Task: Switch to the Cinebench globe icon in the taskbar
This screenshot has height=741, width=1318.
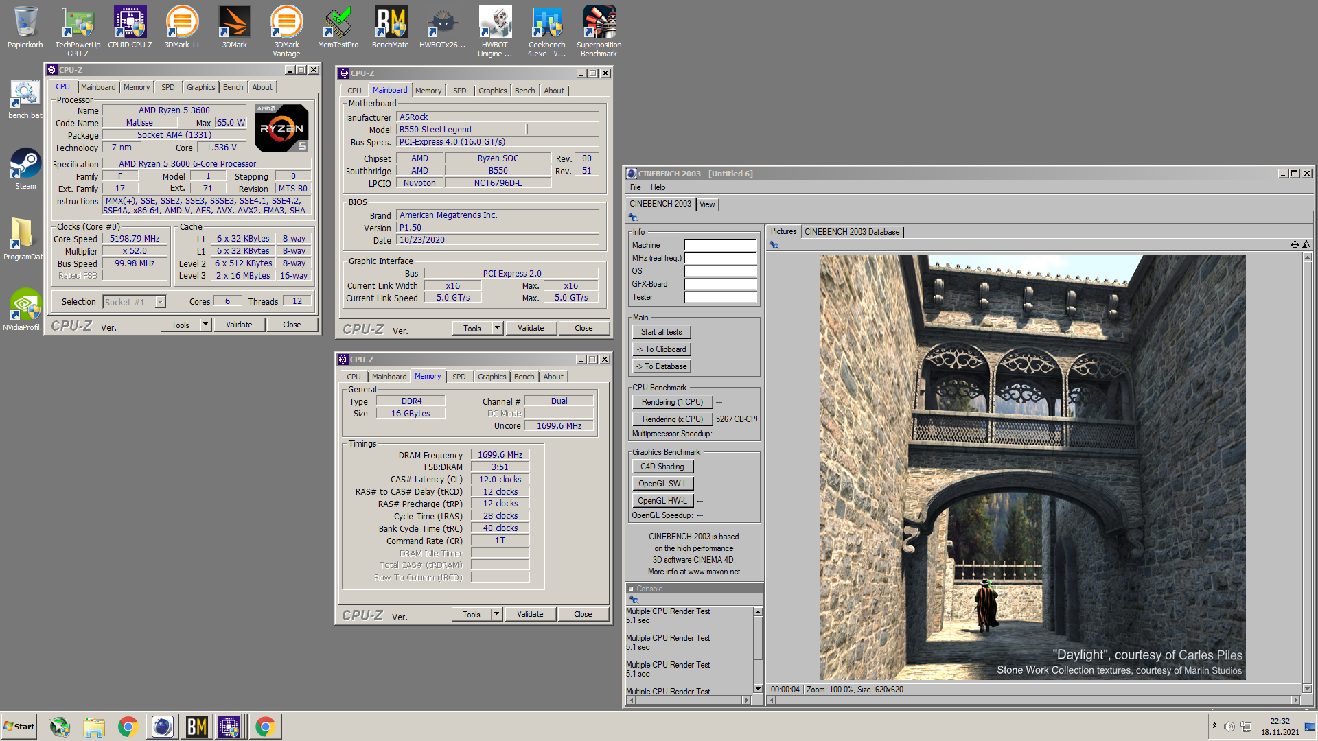Action: tap(162, 727)
